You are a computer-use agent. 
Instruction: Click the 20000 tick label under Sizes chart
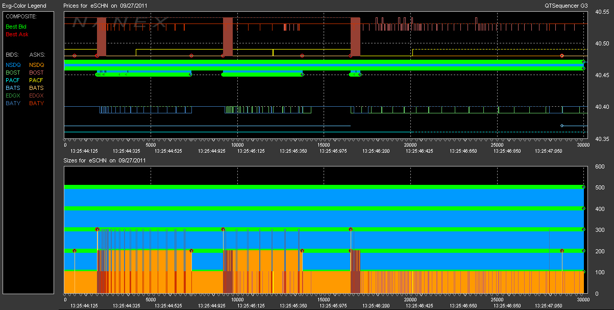410,299
